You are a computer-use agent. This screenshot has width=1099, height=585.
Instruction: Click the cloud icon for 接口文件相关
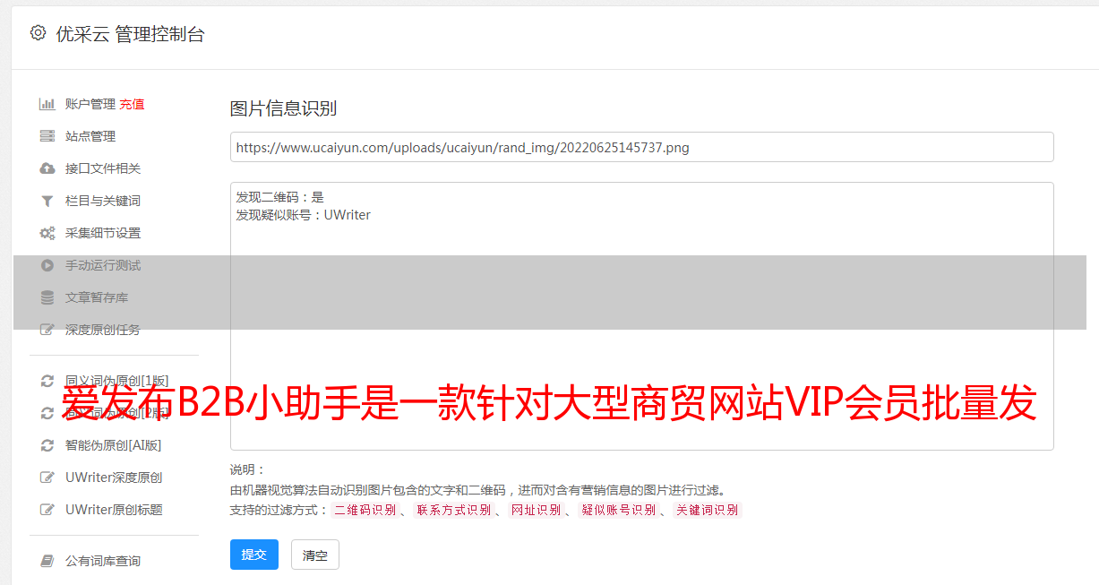pos(47,168)
